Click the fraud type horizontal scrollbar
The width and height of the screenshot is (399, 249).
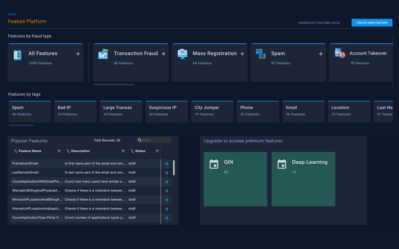(x=114, y=85)
